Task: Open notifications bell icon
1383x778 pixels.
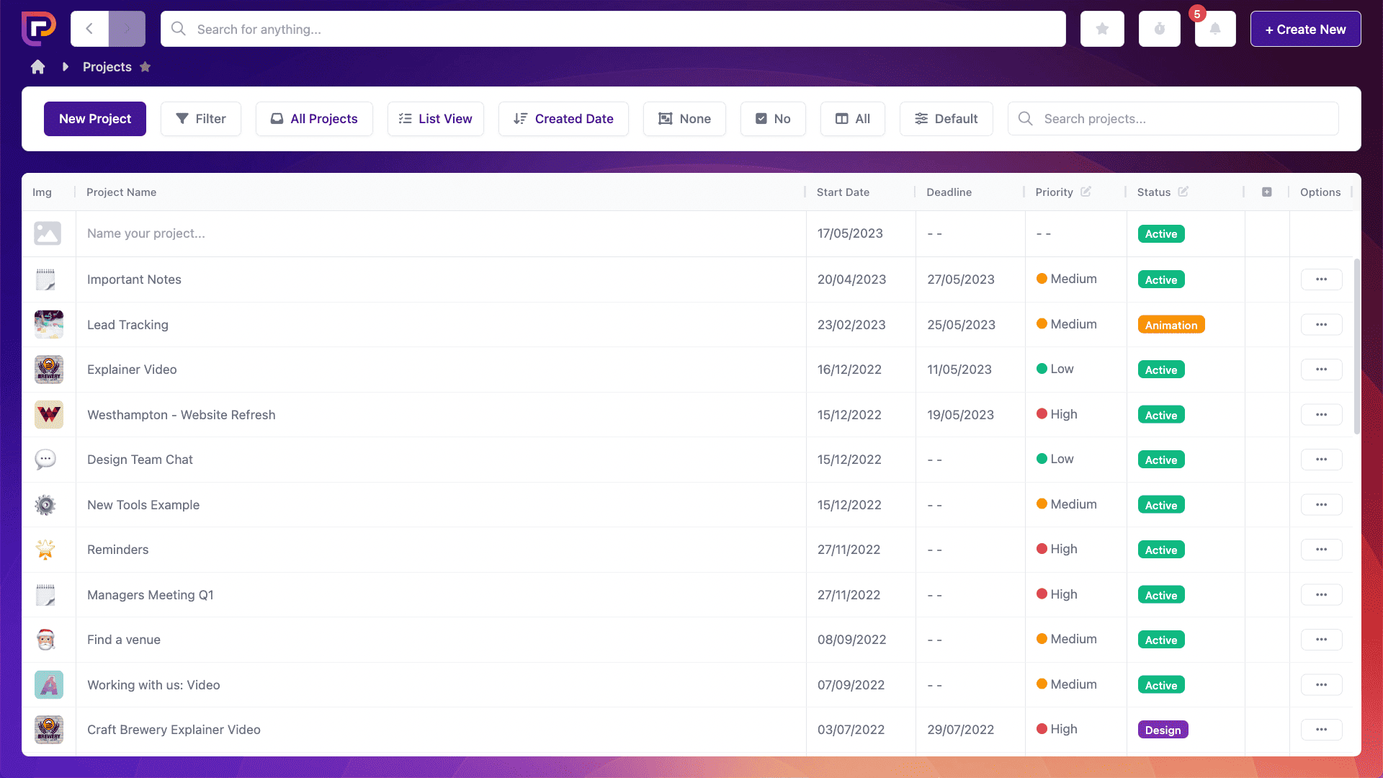Action: (1215, 29)
